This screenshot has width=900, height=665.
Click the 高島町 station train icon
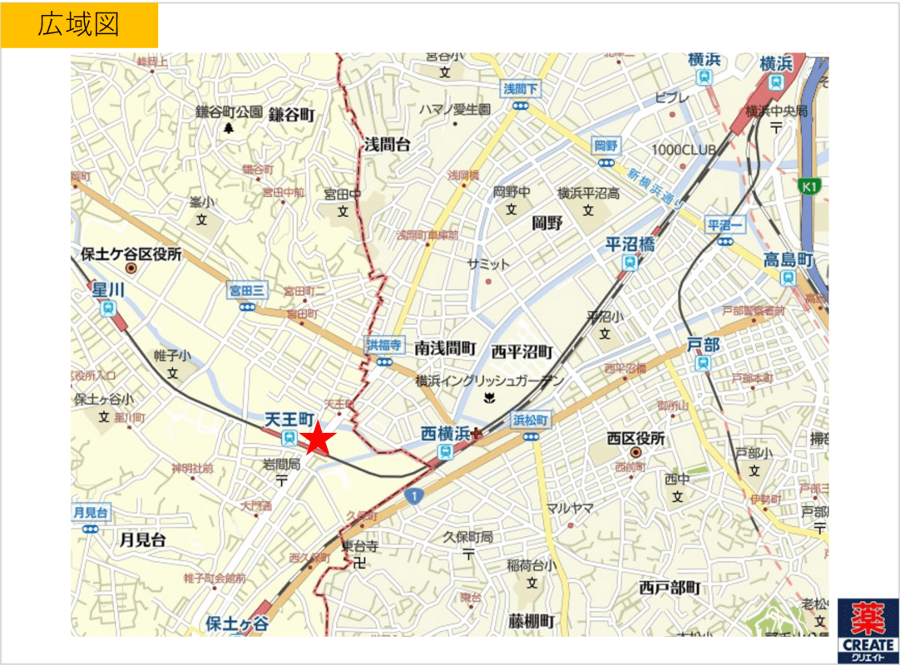pos(787,278)
